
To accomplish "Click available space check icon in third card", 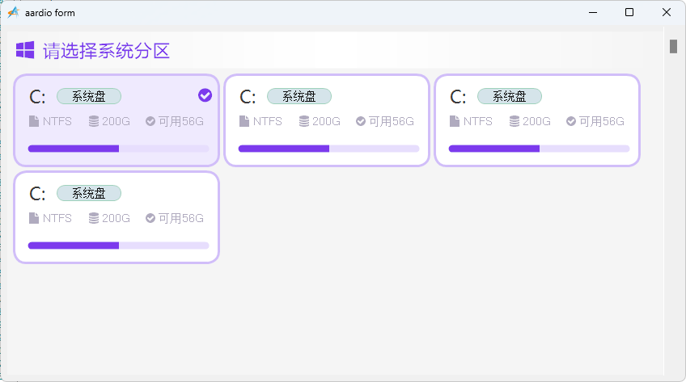I will click(x=571, y=121).
